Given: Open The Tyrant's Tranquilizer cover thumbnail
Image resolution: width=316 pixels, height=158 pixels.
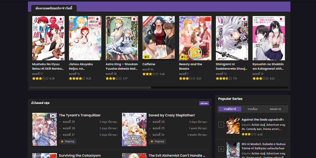Looking at the screenshot, I should (45, 129).
